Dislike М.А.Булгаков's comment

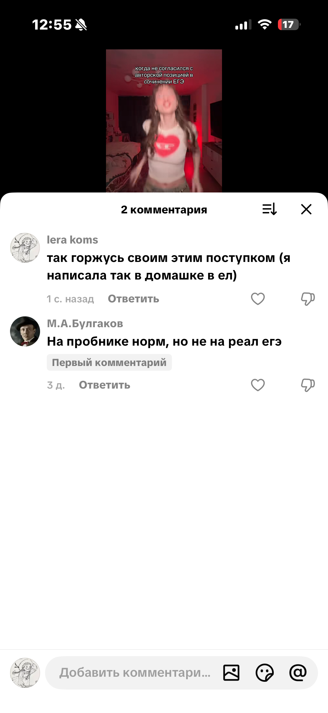(x=308, y=385)
